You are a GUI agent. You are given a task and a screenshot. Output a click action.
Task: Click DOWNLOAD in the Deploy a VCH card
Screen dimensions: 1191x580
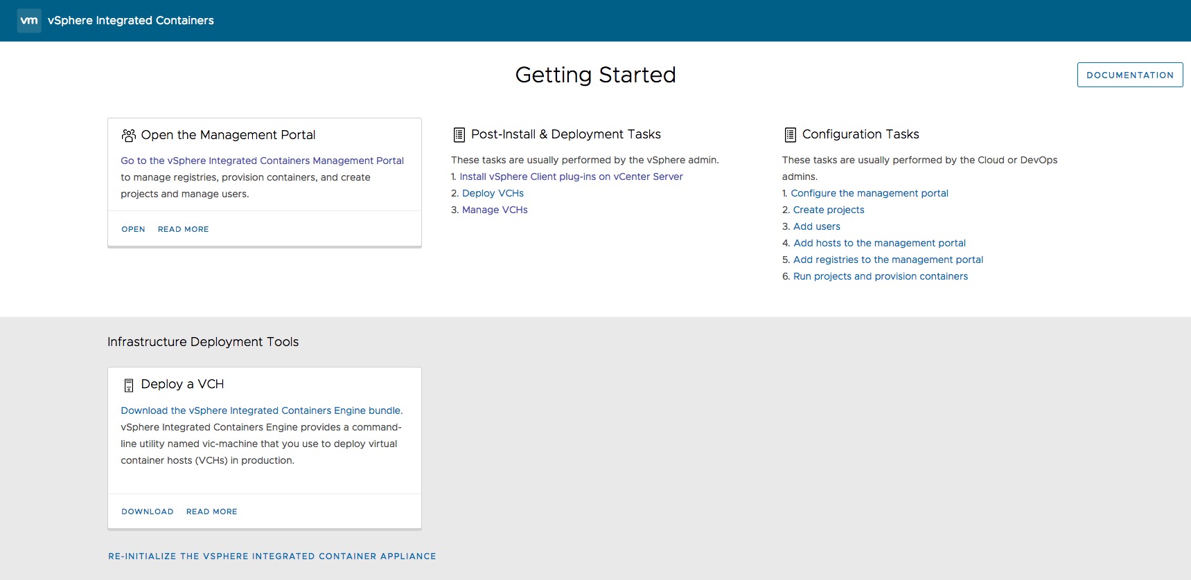[x=148, y=511]
